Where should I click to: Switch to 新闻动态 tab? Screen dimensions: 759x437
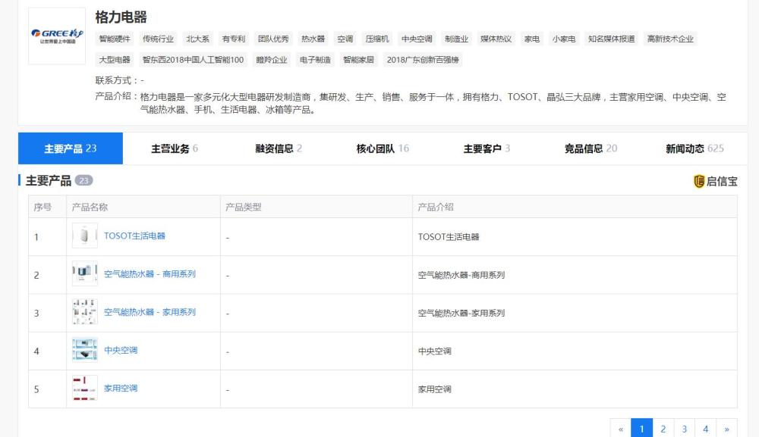[694, 148]
